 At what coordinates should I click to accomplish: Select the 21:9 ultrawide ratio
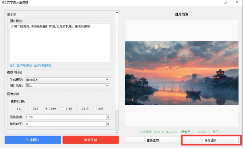(x=79, y=108)
